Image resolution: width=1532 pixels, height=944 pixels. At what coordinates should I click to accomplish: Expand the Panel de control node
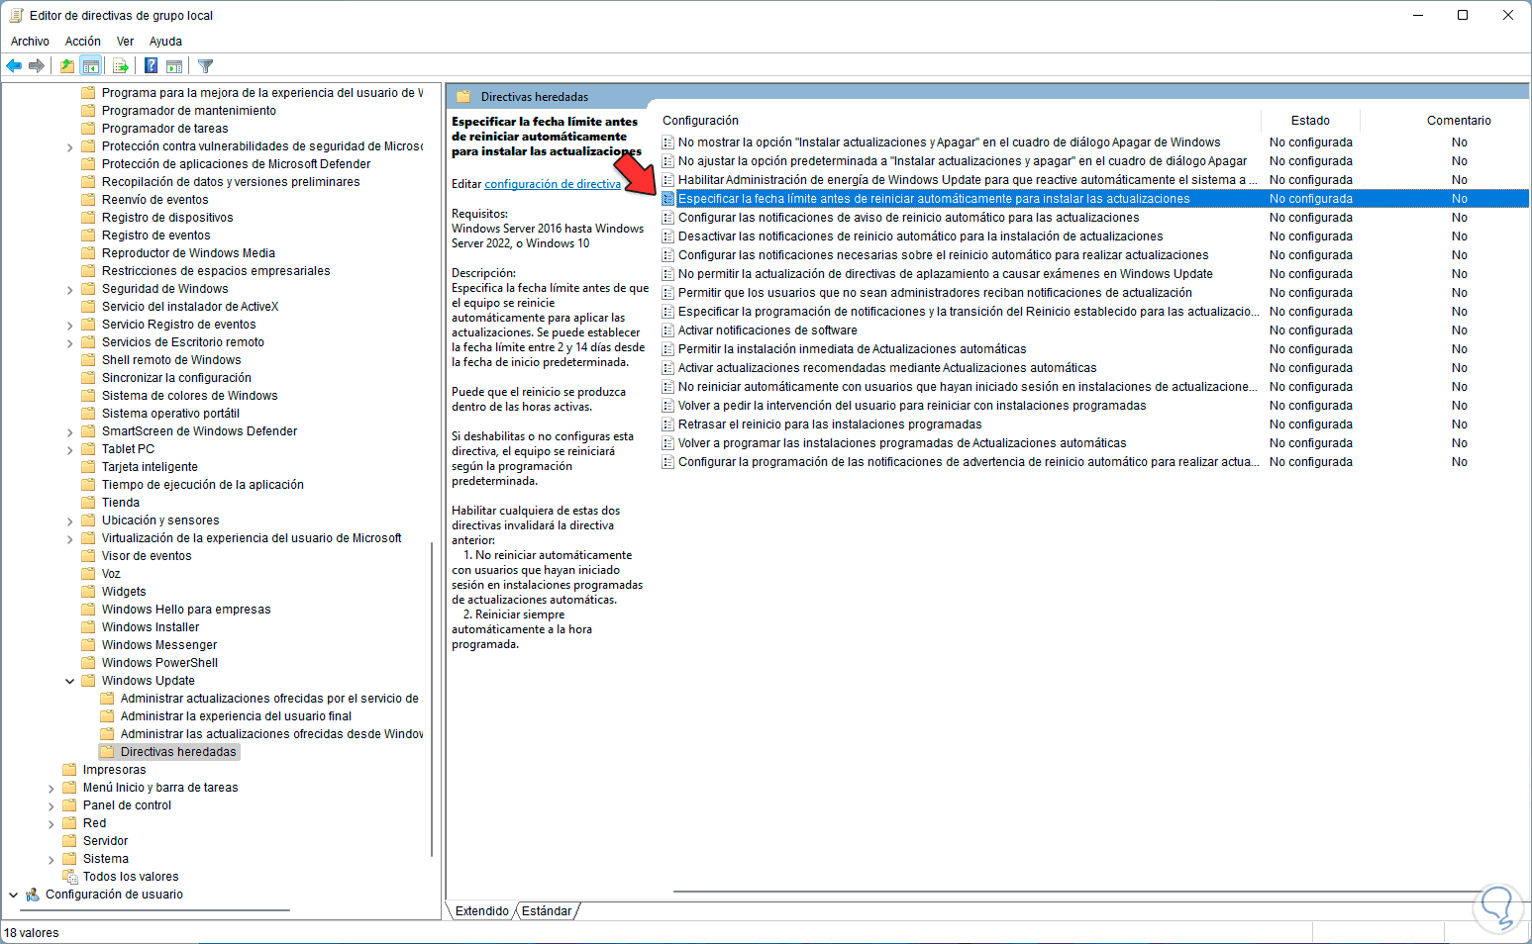51,806
